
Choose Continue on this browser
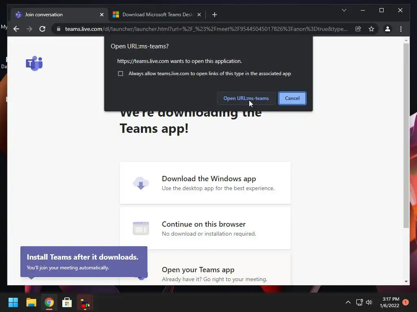coord(205,228)
